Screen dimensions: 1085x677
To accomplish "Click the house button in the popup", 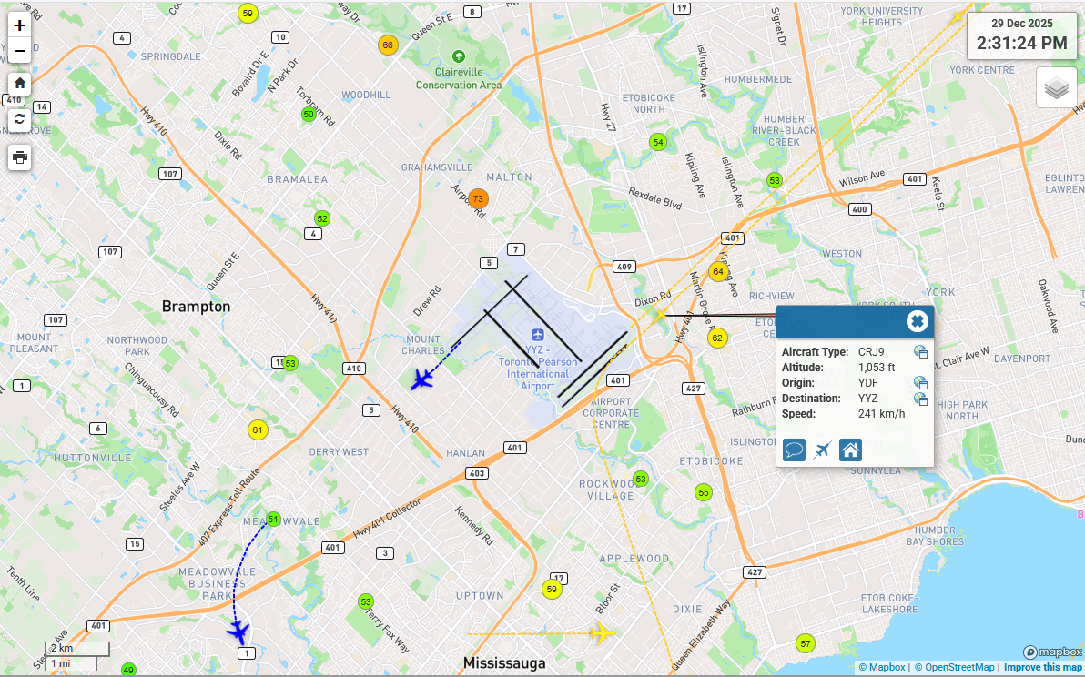I will tap(850, 450).
